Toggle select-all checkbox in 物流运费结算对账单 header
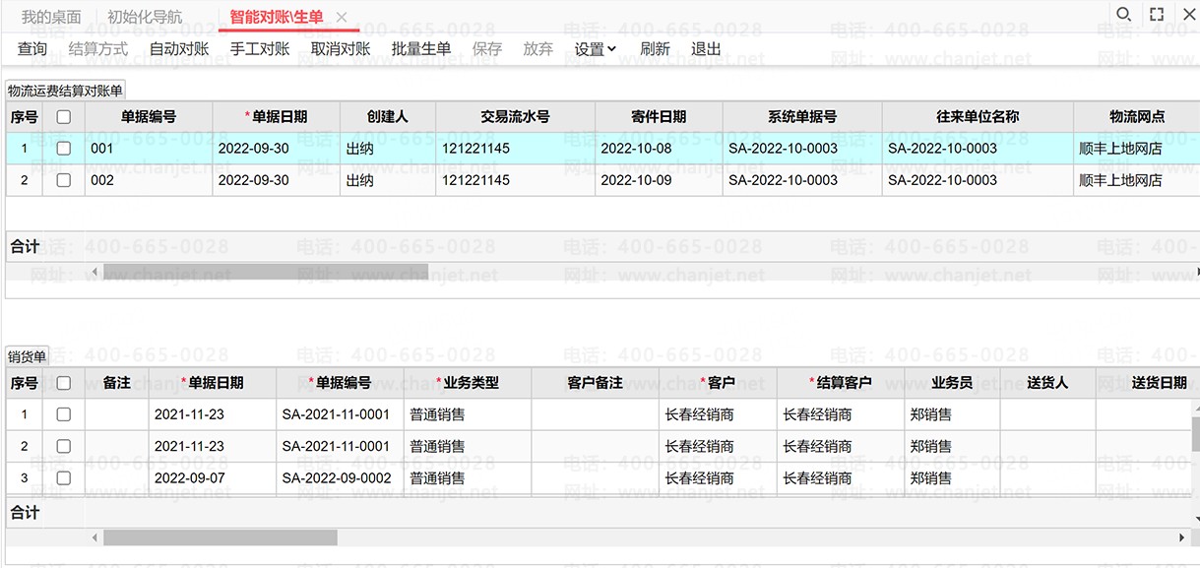The image size is (1200, 568). point(64,116)
